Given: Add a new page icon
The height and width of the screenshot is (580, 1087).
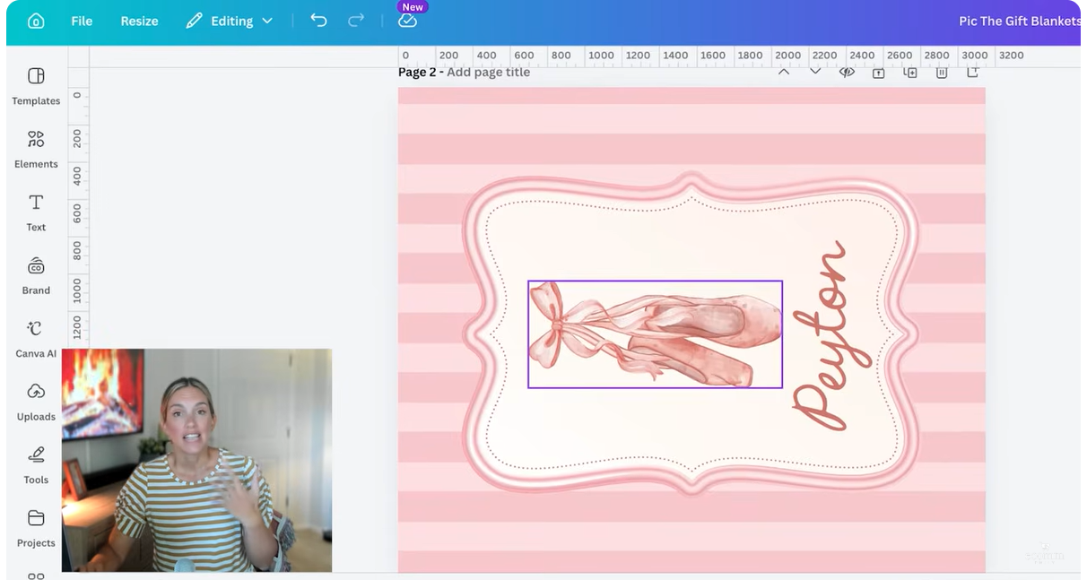Looking at the screenshot, I should 972,72.
